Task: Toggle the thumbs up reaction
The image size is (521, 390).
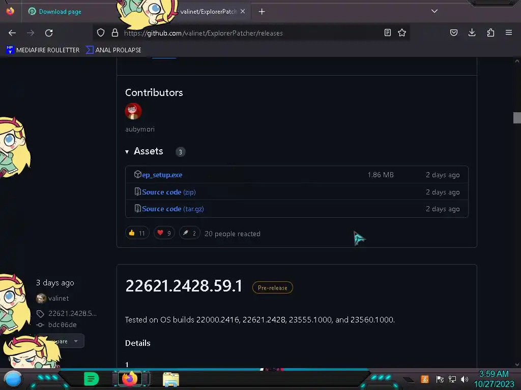Action: pyautogui.click(x=137, y=233)
